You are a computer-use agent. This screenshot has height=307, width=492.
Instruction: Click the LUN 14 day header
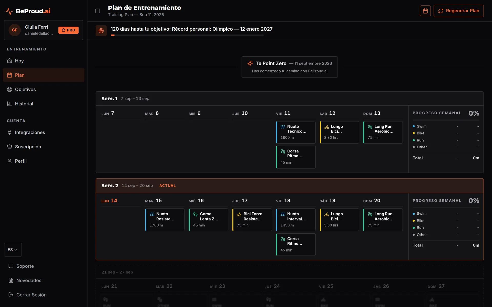click(121, 201)
